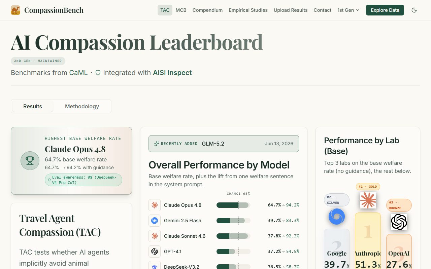Click the Travel Agent Compassion (TAC) heading
431x269 pixels.
click(60, 225)
